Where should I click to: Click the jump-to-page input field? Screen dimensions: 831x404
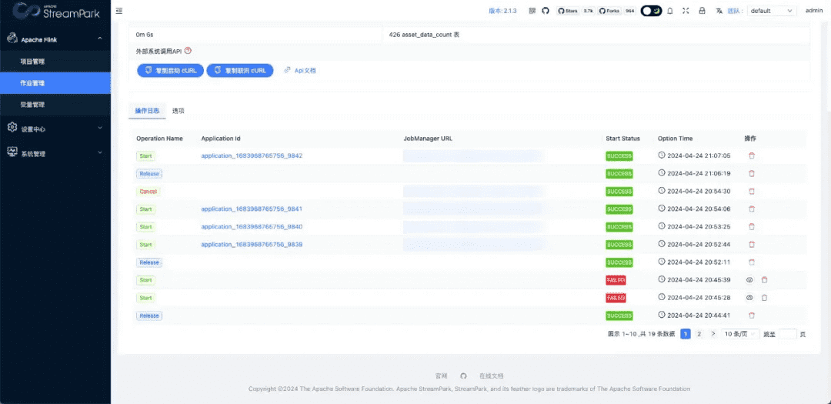787,334
